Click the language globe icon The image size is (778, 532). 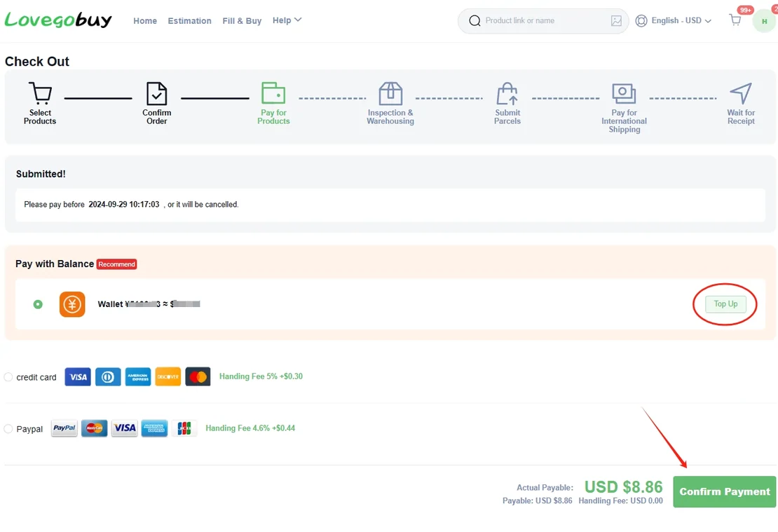point(641,20)
